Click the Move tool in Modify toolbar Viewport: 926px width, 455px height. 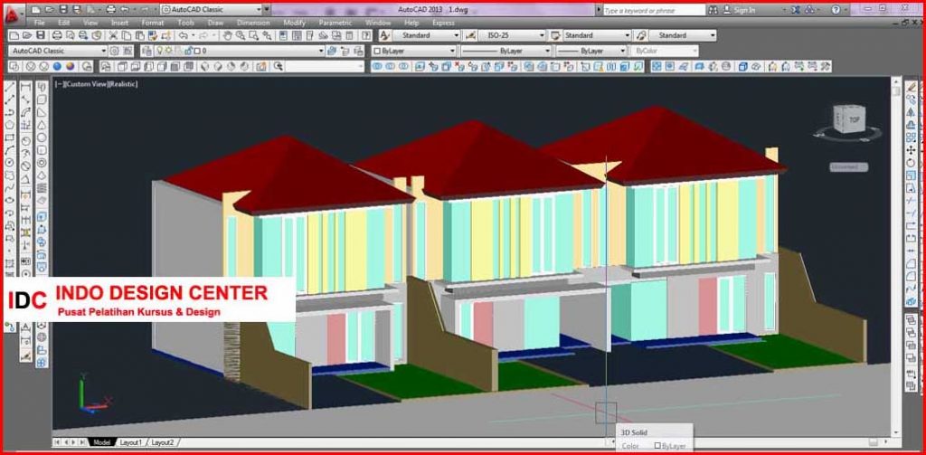912,150
